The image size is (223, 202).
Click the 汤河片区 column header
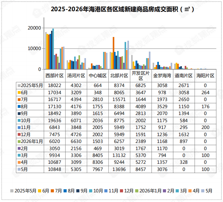point(76,76)
